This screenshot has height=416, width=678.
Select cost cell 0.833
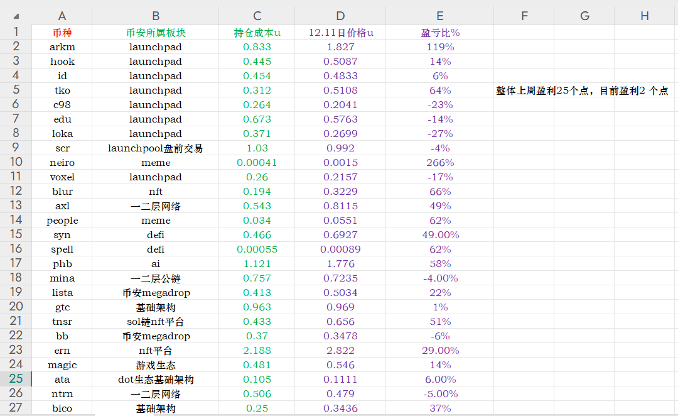(257, 47)
